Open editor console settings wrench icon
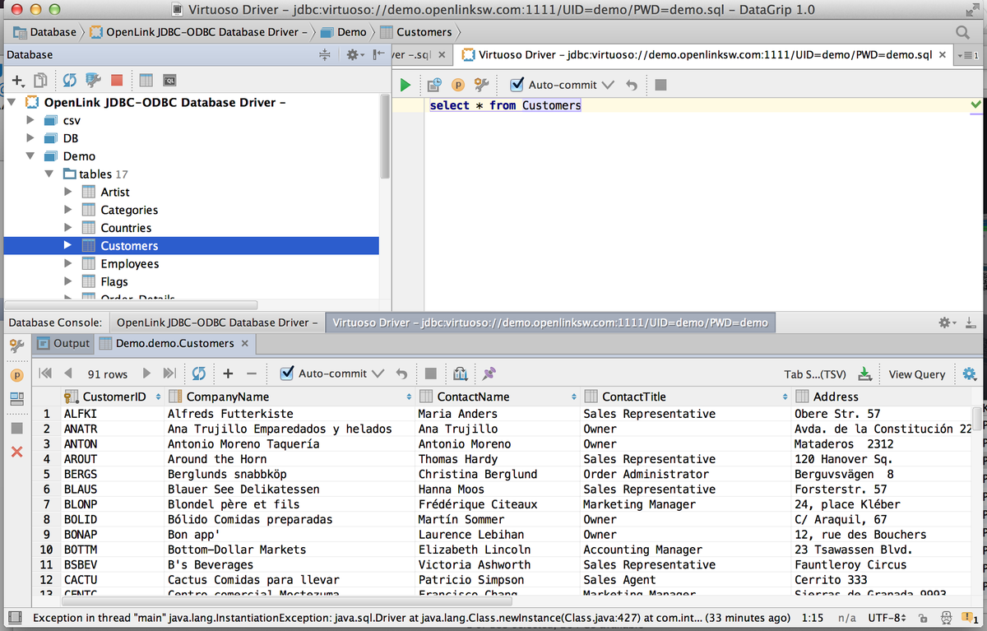The image size is (987, 631). [x=482, y=85]
